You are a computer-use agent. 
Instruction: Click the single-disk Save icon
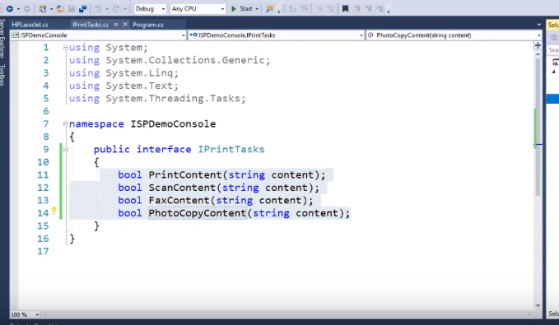(72, 8)
